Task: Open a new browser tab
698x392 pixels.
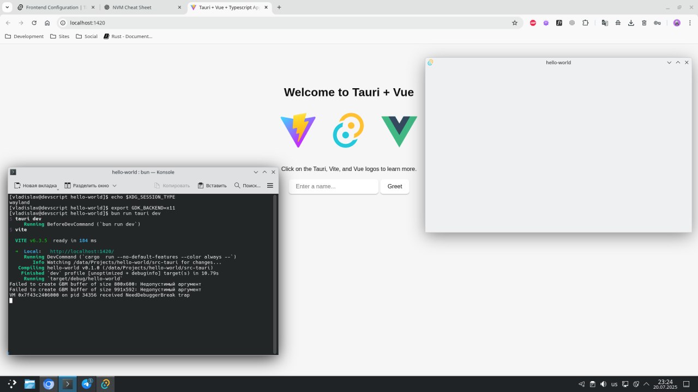Action: 279,7
